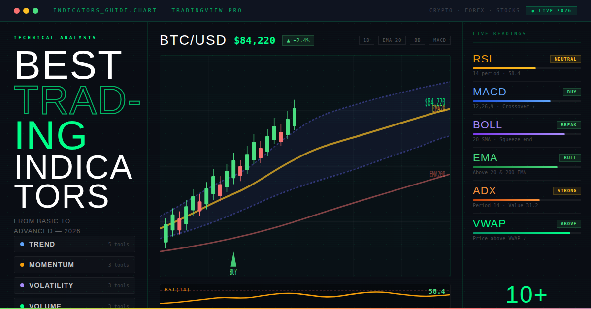Click the BTC/USD symbol title
This screenshot has height=309, width=591.
(x=193, y=40)
